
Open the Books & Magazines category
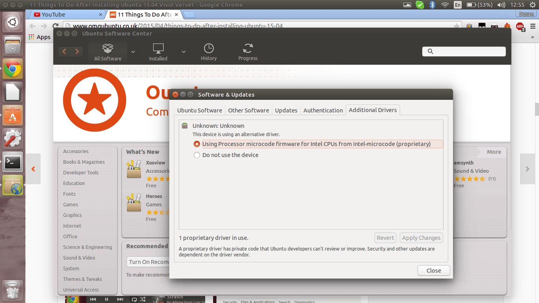pos(84,162)
